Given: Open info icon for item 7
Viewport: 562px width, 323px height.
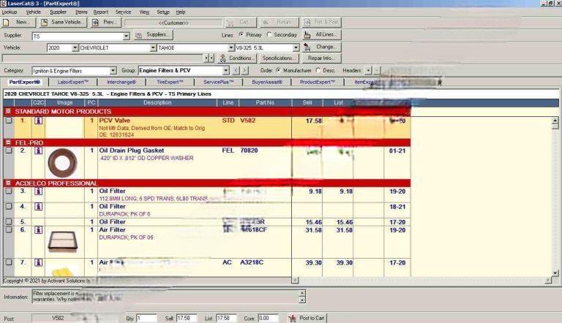Looking at the screenshot, I should coord(38,262).
